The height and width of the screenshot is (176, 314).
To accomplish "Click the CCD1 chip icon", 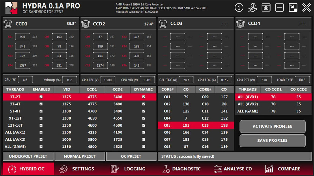I will (x=8, y=24).
